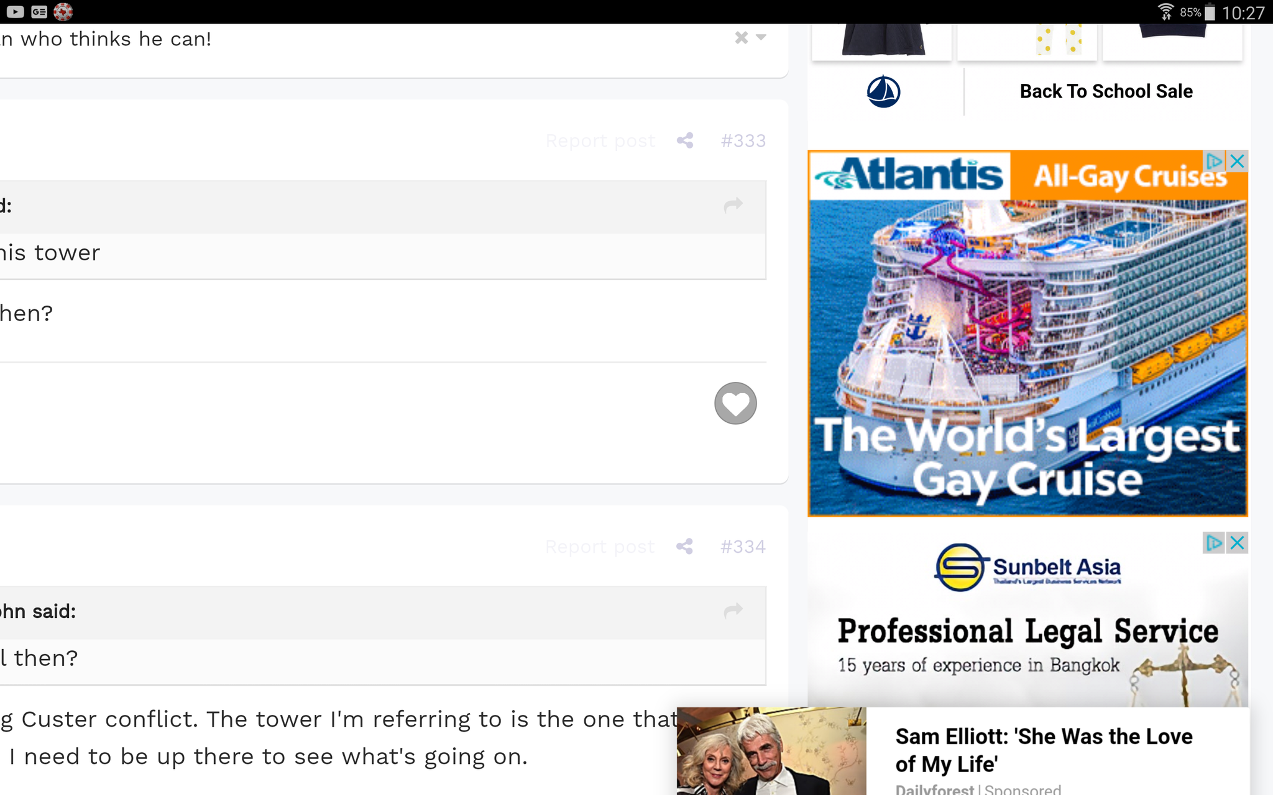Toggle the heart to like post #333
The width and height of the screenshot is (1273, 795).
click(735, 403)
